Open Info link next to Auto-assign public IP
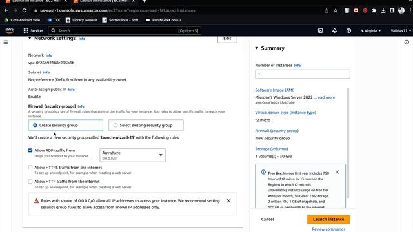This screenshot has width=413, height=232. (72, 90)
